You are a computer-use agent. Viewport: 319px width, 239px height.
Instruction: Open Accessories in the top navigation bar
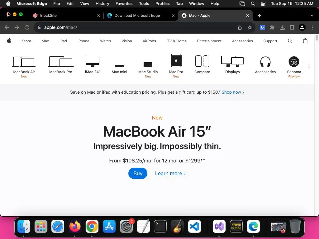(242, 41)
